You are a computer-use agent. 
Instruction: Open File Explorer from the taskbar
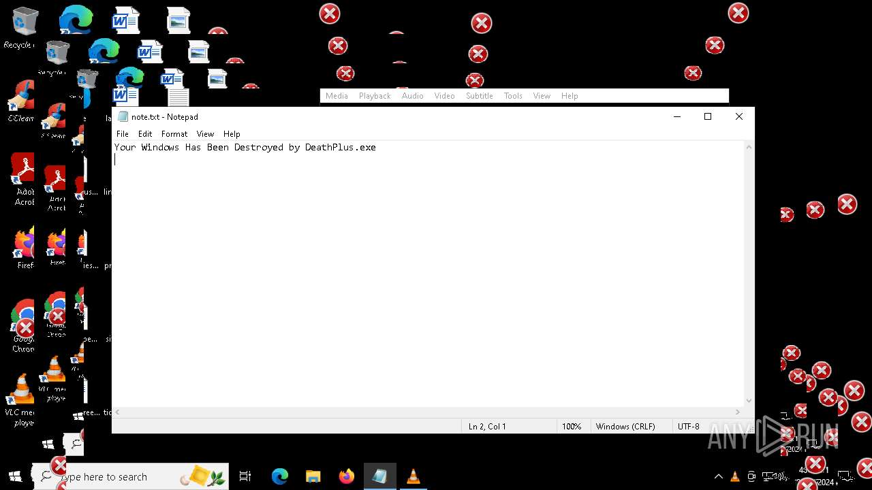tap(313, 476)
